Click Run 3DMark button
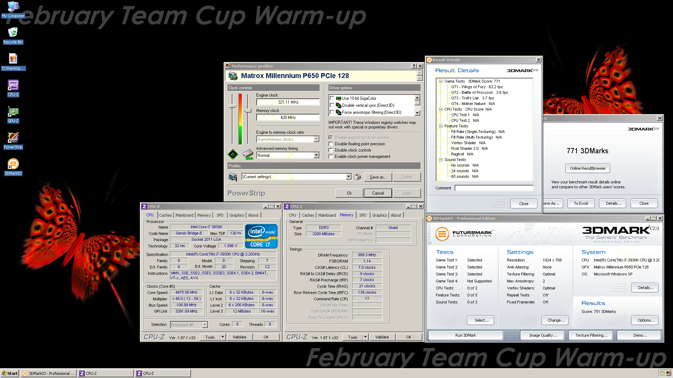The width and height of the screenshot is (673, 378). pyautogui.click(x=465, y=335)
